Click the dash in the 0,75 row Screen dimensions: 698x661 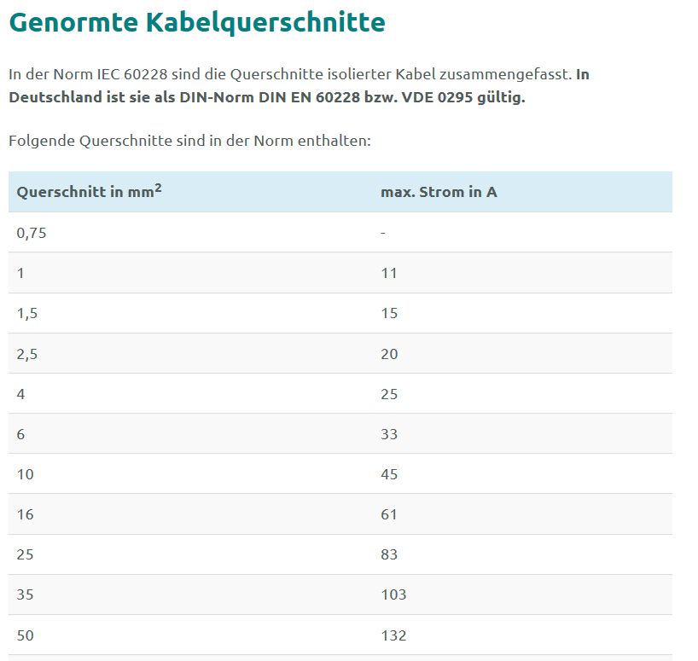coord(383,232)
